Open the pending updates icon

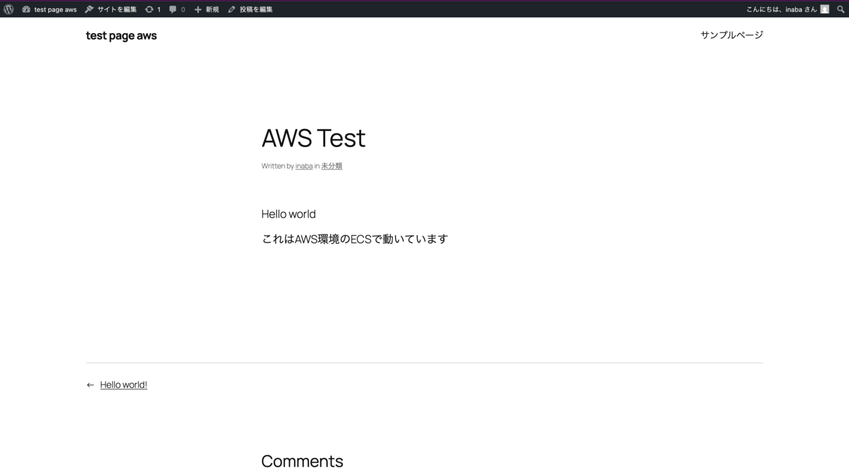click(149, 9)
